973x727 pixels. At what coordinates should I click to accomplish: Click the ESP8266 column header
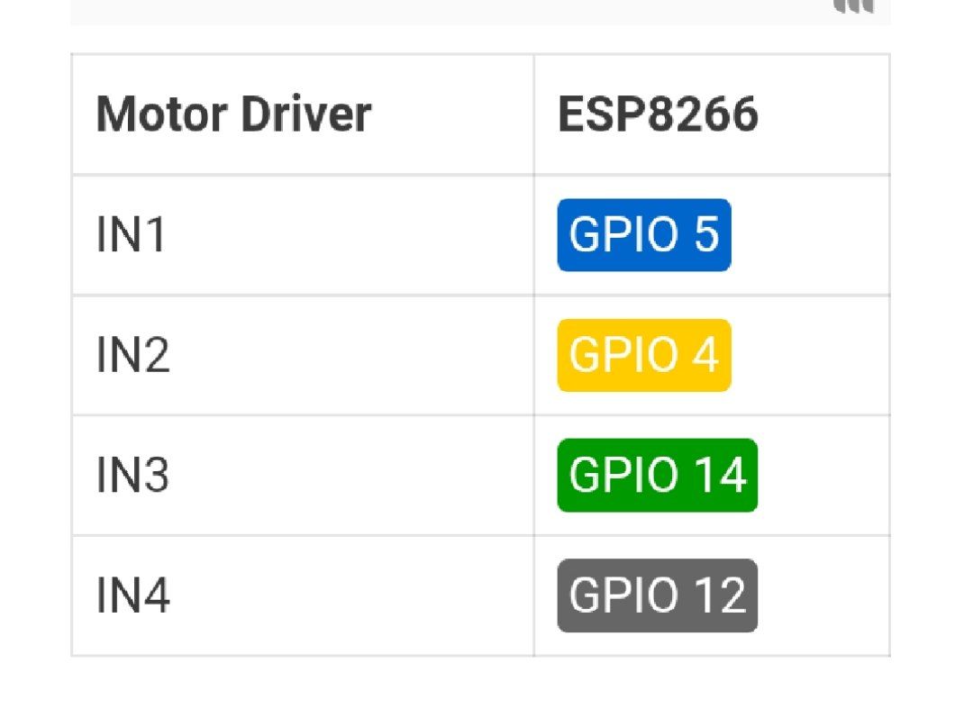(658, 114)
